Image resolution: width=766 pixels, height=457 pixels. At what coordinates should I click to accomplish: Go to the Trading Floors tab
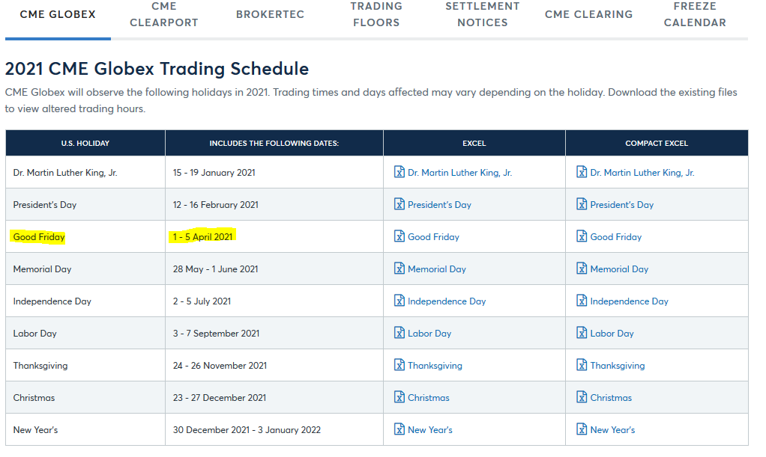[x=376, y=15]
